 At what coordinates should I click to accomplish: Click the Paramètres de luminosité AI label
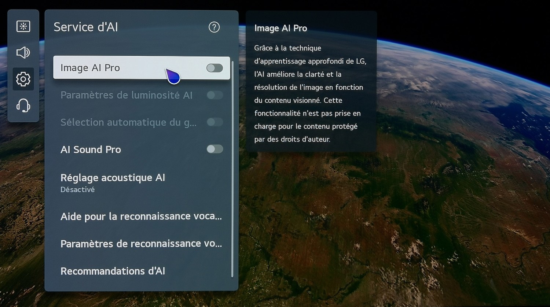126,95
